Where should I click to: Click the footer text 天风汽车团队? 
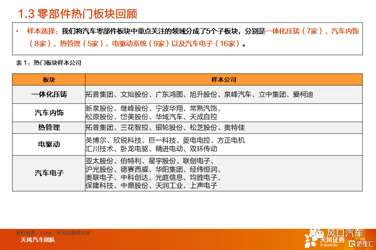click(38, 240)
